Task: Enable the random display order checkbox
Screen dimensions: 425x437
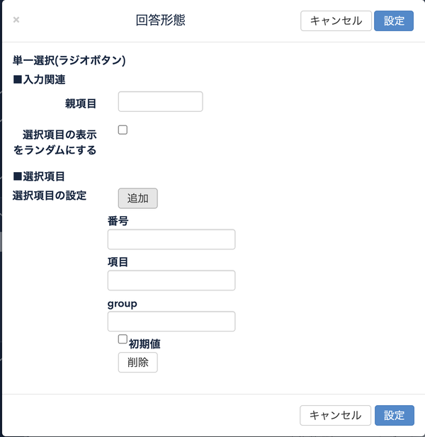Action: coord(123,130)
